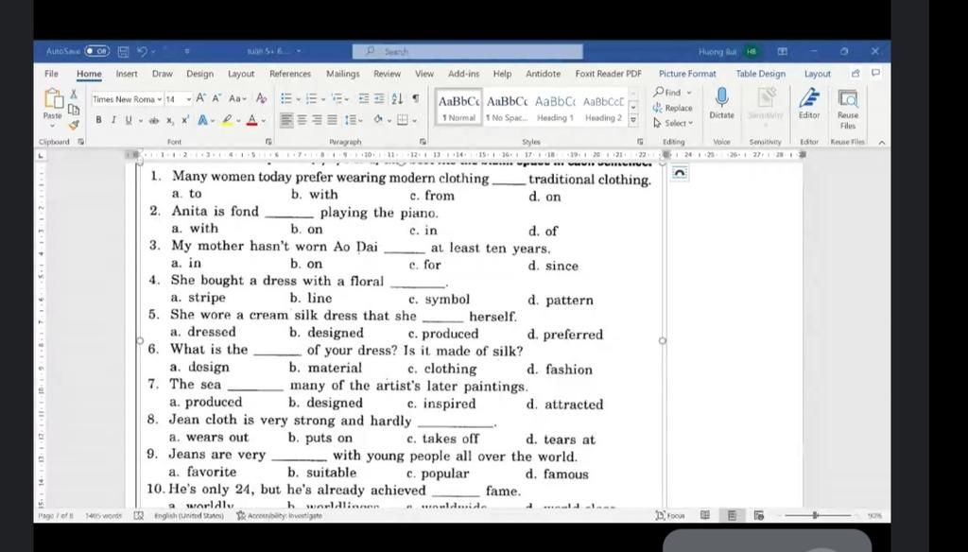The image size is (968, 552).
Task: Click the layout options anchor beside table
Action: point(680,173)
